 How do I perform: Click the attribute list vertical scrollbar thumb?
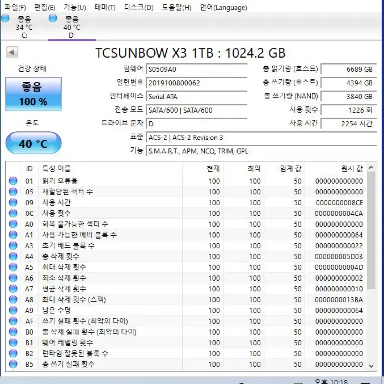click(x=371, y=231)
